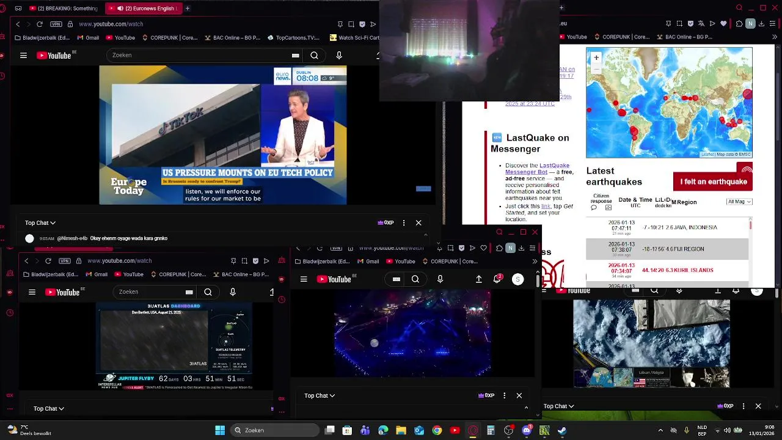
Task: Click snapshot icon in Euronews window address bar
Action: tap(351, 24)
